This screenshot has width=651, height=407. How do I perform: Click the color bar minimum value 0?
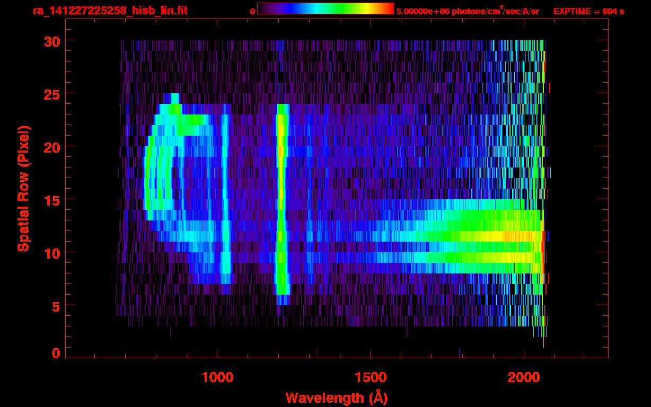click(253, 11)
